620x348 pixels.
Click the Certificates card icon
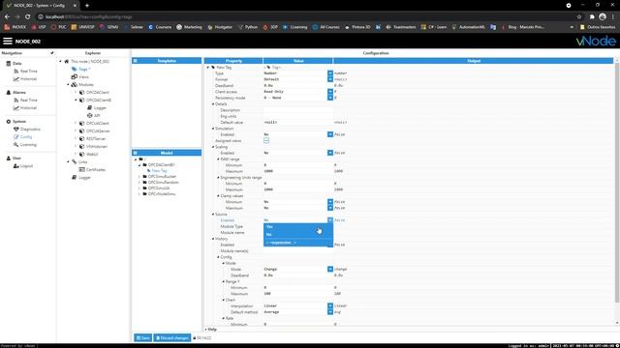[81, 170]
